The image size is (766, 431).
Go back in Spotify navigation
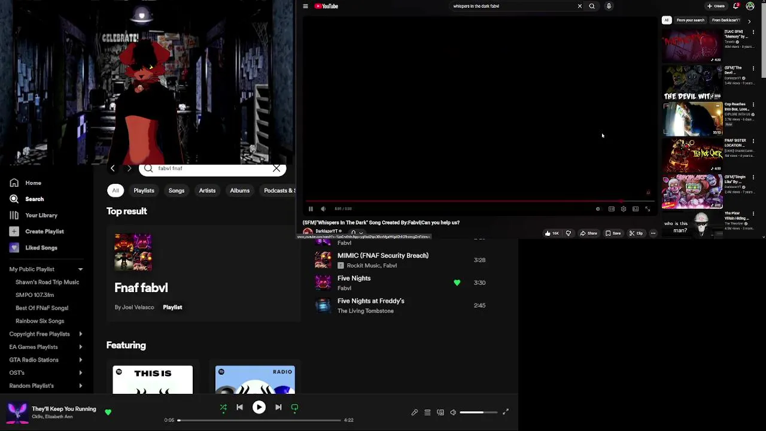coord(113,168)
